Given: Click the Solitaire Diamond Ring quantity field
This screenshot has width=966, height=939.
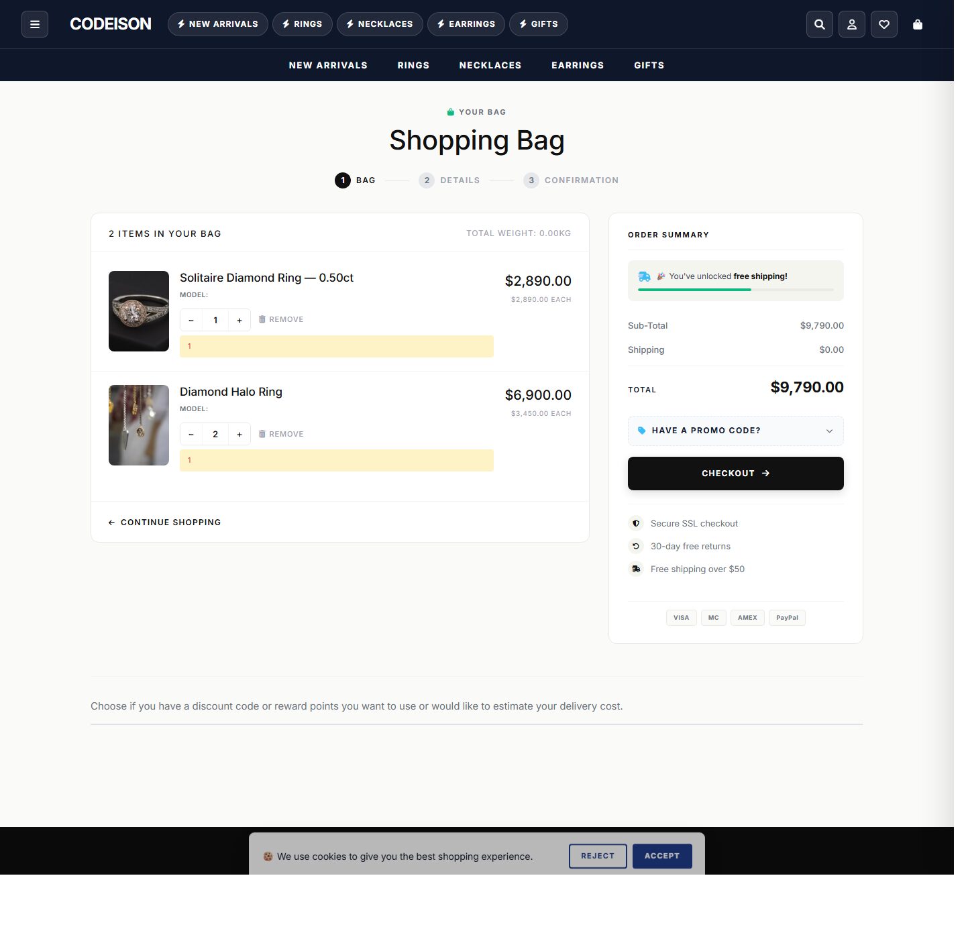Looking at the screenshot, I should 215,320.
